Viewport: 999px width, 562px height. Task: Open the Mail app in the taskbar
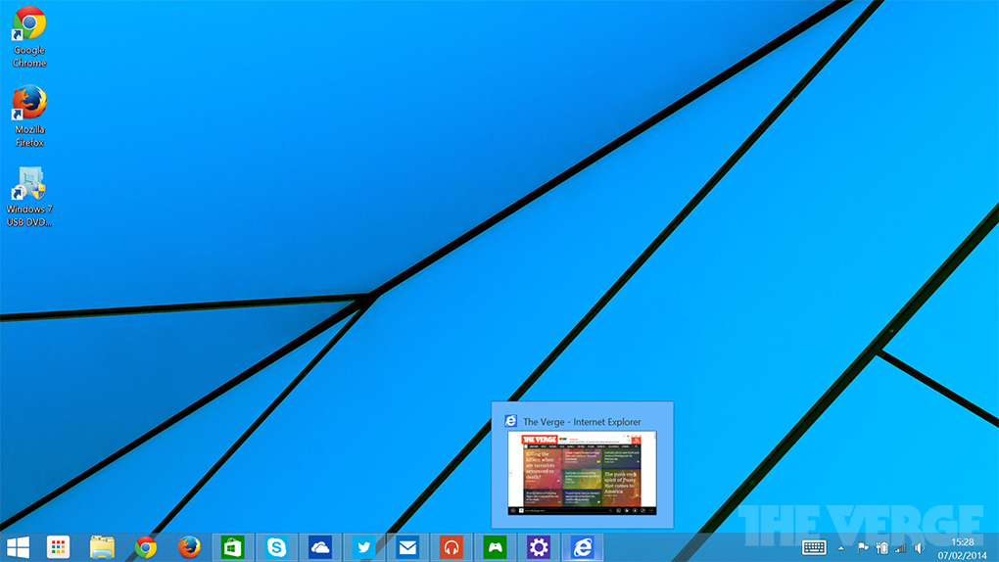[407, 547]
